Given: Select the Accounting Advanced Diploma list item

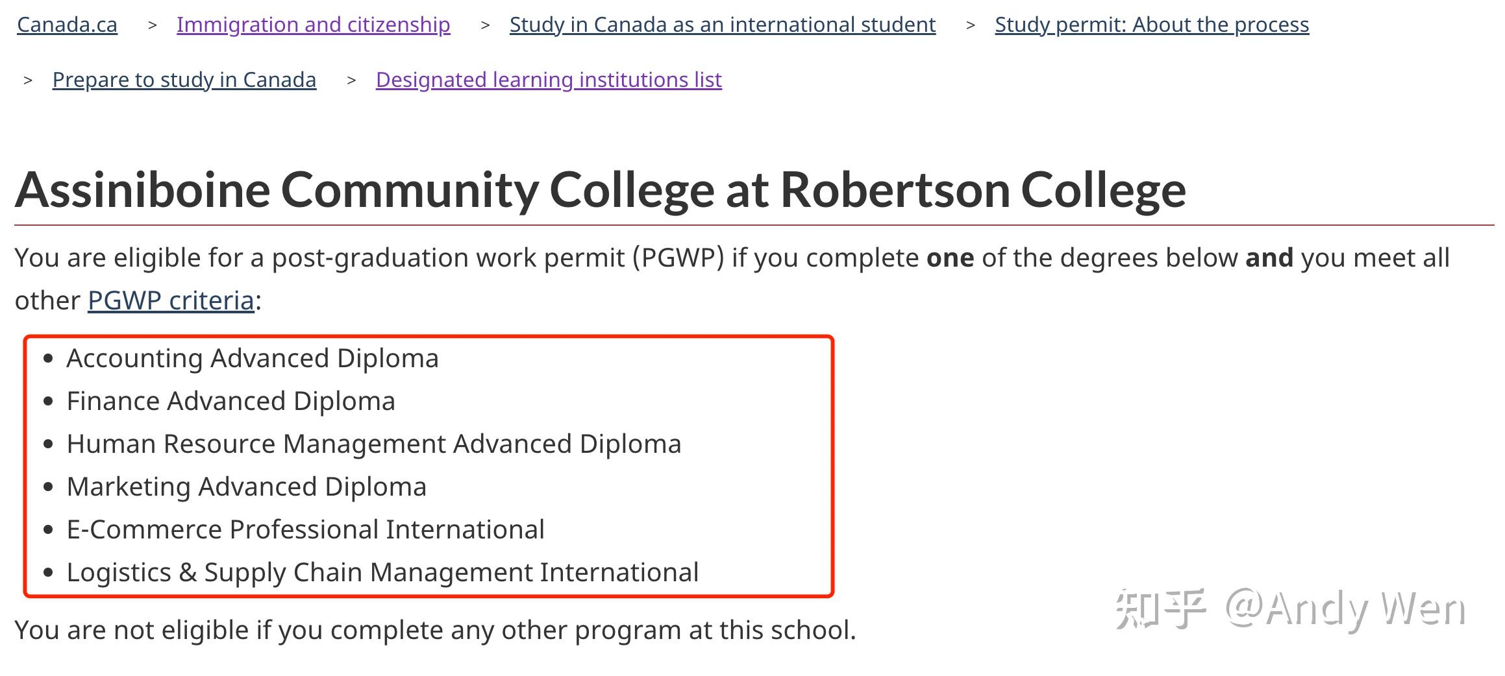Looking at the screenshot, I should point(253,357).
